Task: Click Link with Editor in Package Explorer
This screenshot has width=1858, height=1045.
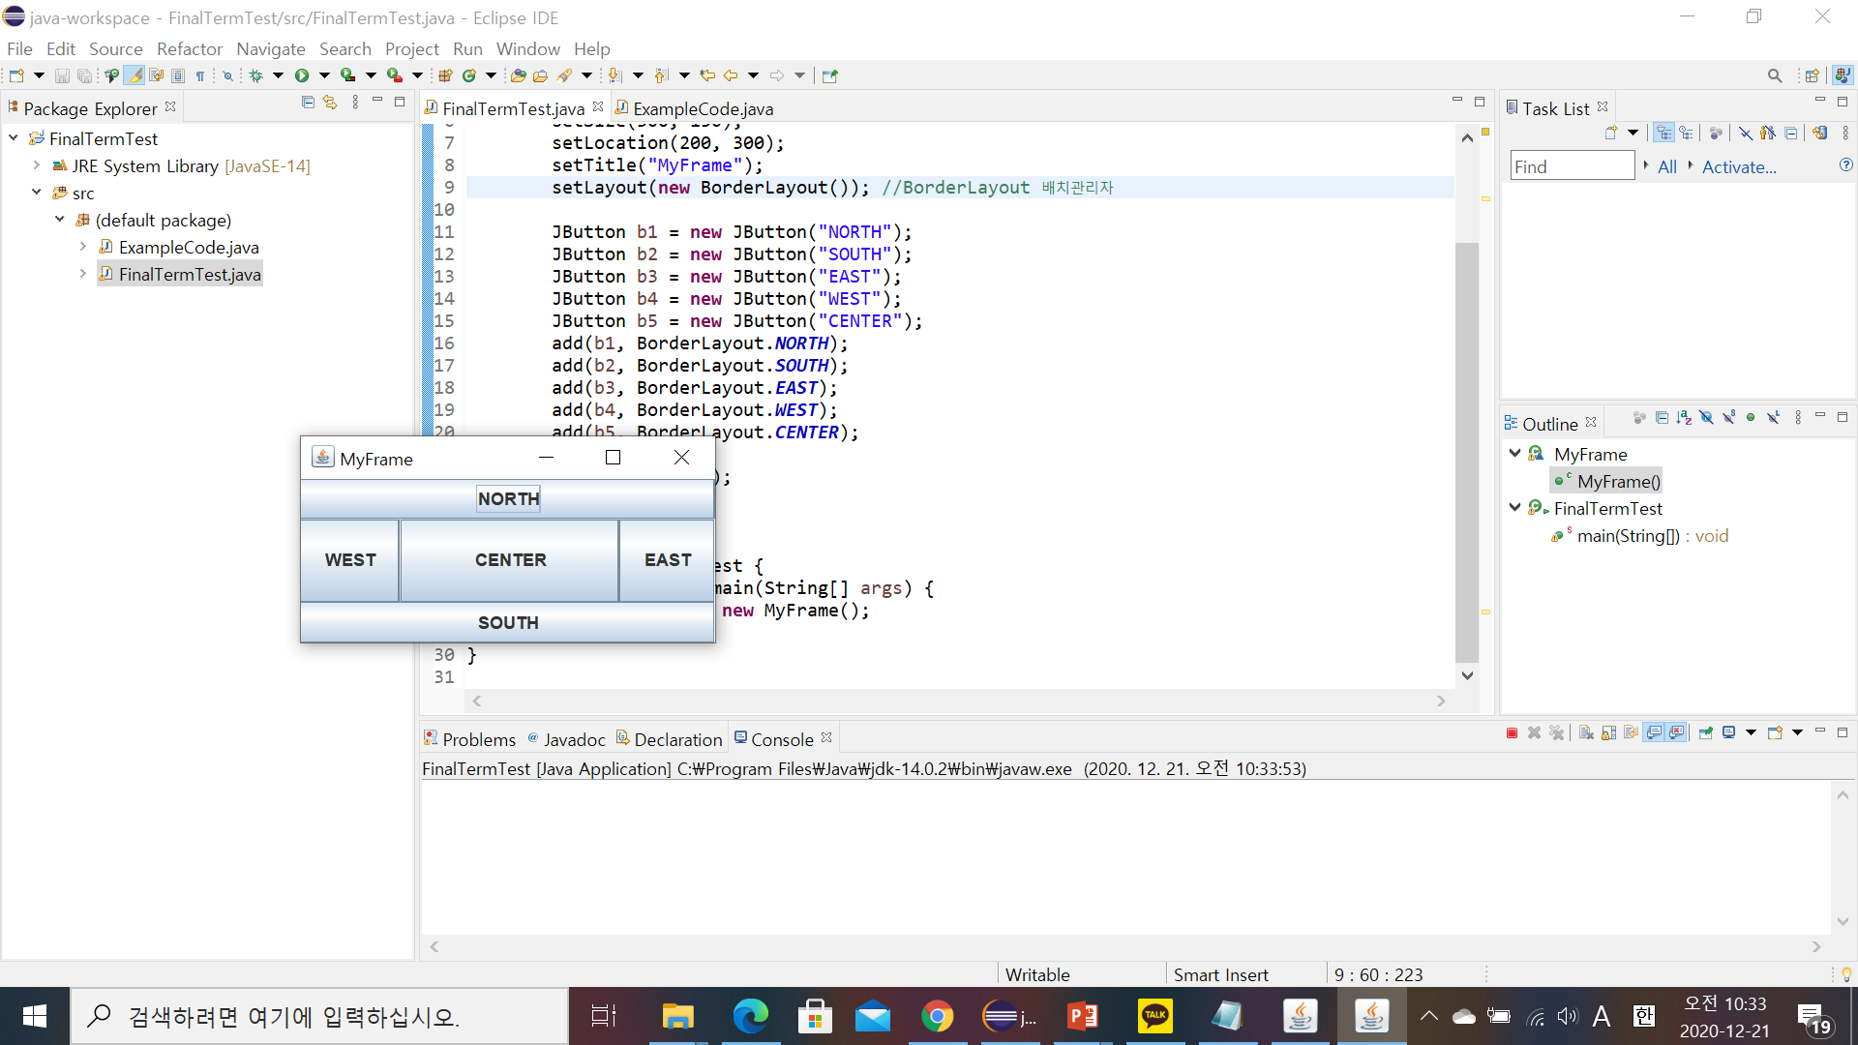Action: (x=330, y=102)
